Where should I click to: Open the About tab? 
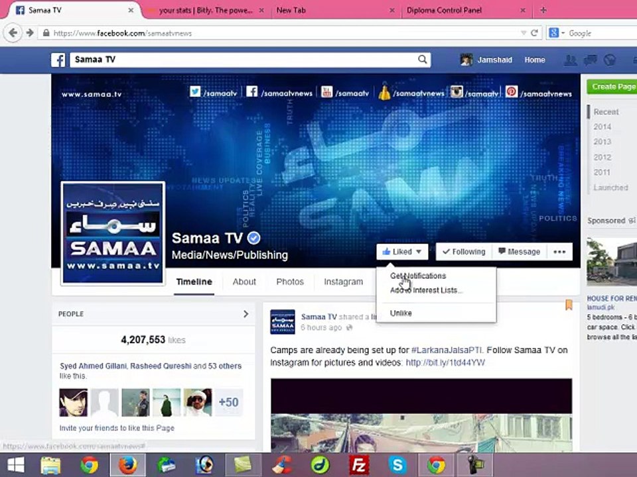click(244, 282)
